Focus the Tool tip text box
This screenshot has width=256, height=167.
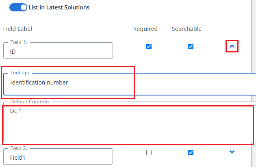click(122, 83)
